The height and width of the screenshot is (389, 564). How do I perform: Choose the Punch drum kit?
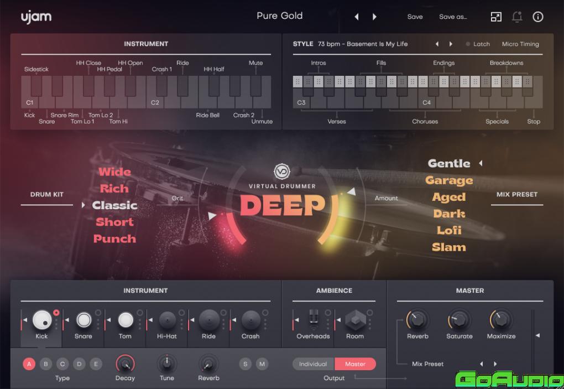pos(115,238)
